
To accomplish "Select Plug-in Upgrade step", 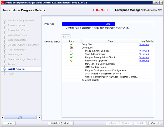I will click(x=17, y=50).
